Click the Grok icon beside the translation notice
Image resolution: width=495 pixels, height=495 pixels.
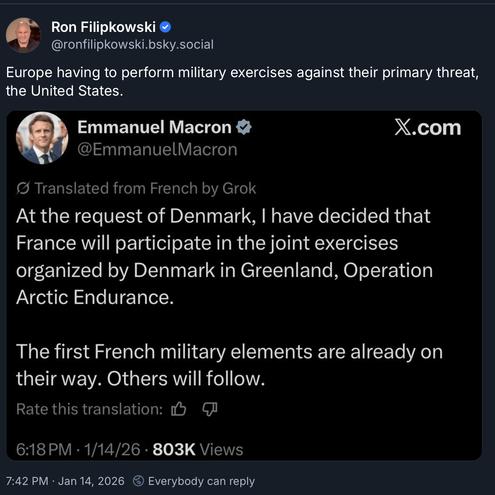point(23,189)
